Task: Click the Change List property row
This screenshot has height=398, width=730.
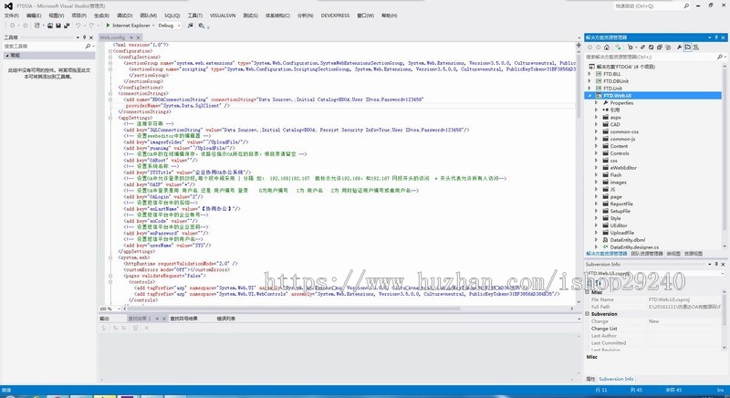Action: 654,329
